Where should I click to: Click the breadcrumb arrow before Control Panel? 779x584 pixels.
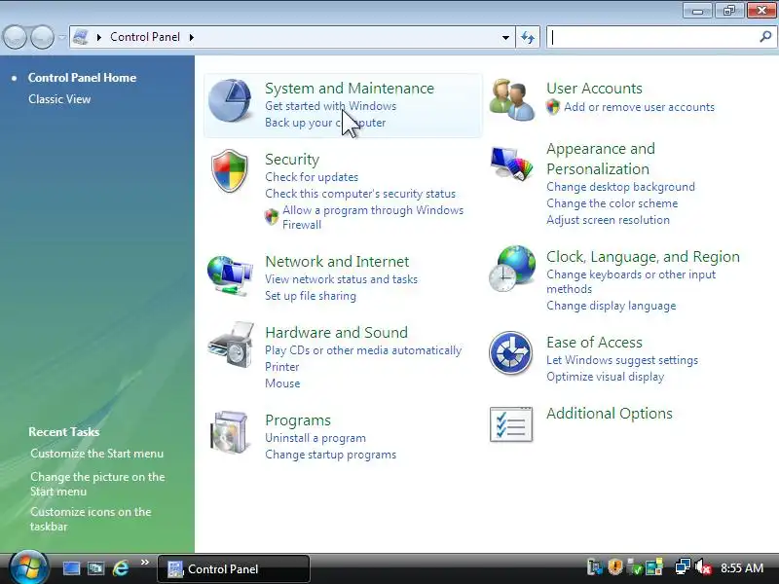99,37
